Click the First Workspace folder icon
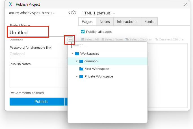Screen dimensions: 193x129 (81, 69)
